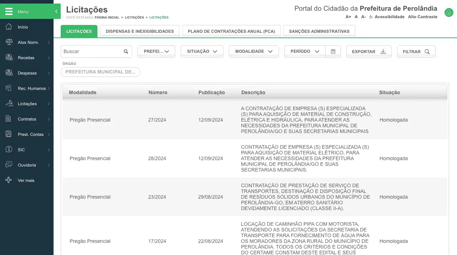Image resolution: width=457 pixels, height=255 pixels.
Task: Click the Buscar search input field
Action: (92, 52)
